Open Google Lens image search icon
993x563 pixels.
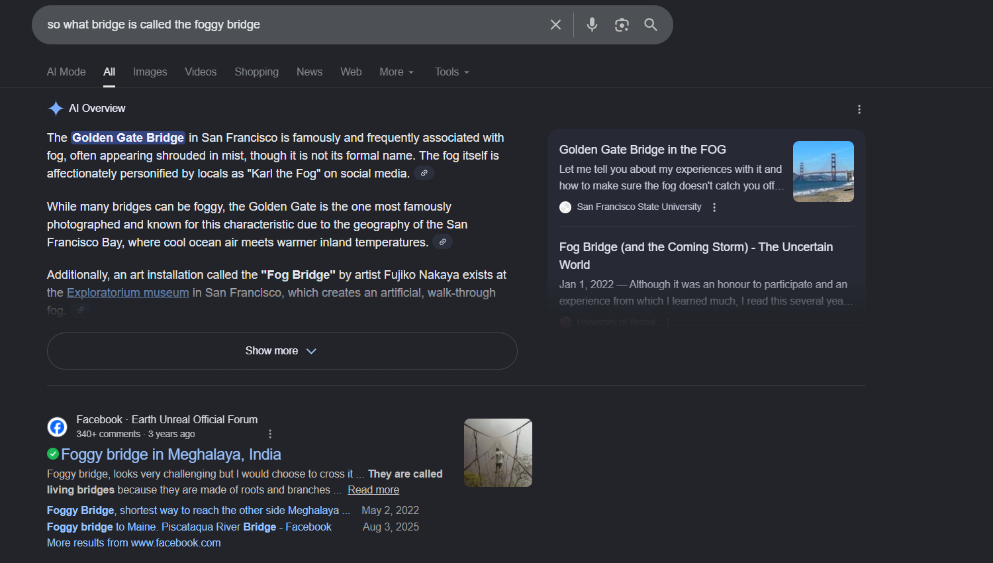tap(621, 25)
